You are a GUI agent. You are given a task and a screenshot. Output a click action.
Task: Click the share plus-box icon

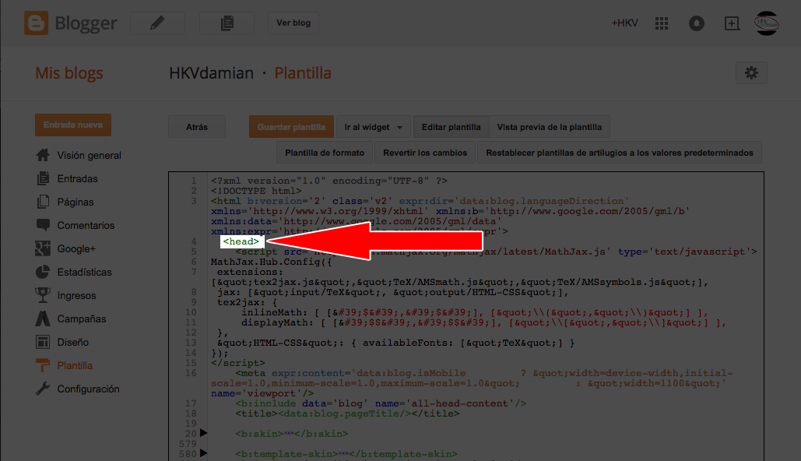click(x=732, y=23)
